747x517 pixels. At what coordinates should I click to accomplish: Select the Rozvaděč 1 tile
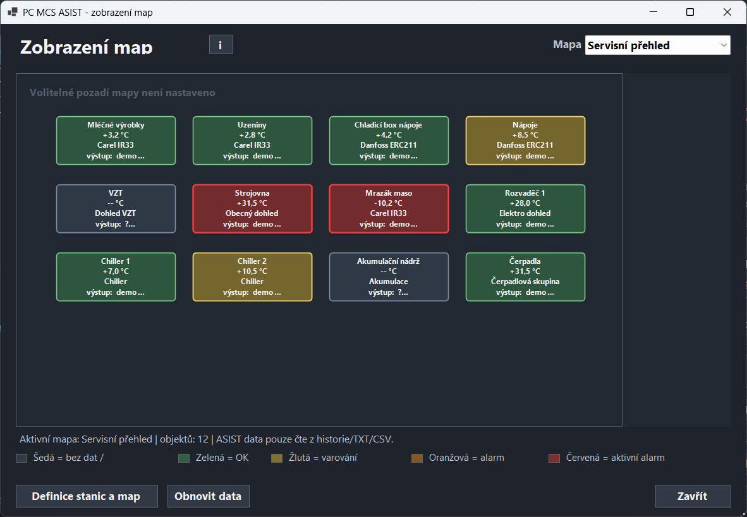(525, 208)
